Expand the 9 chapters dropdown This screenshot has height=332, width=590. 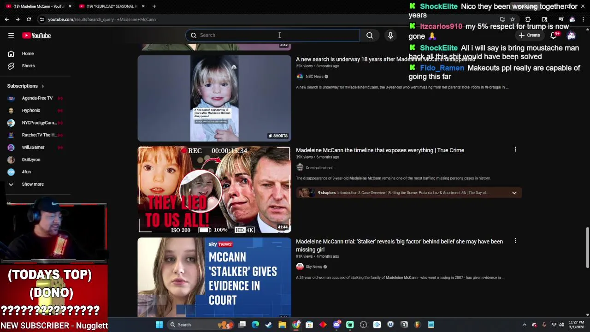(514, 193)
